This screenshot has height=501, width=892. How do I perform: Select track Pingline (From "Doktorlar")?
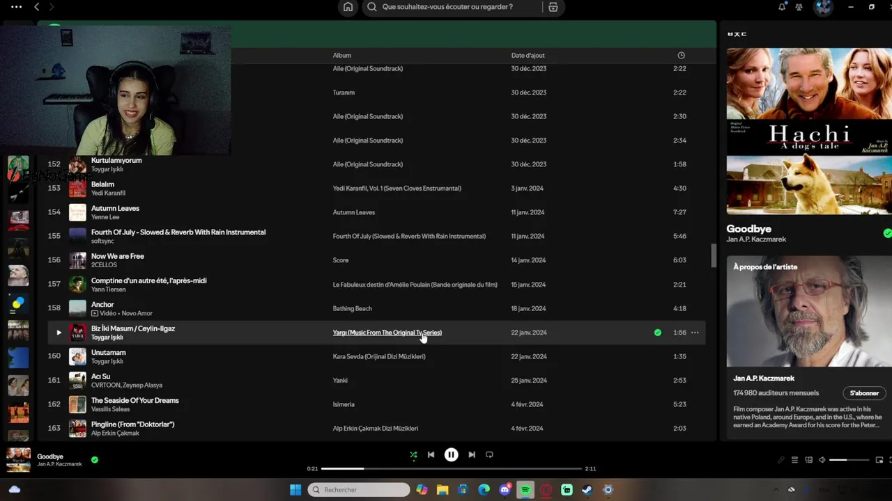point(132,424)
